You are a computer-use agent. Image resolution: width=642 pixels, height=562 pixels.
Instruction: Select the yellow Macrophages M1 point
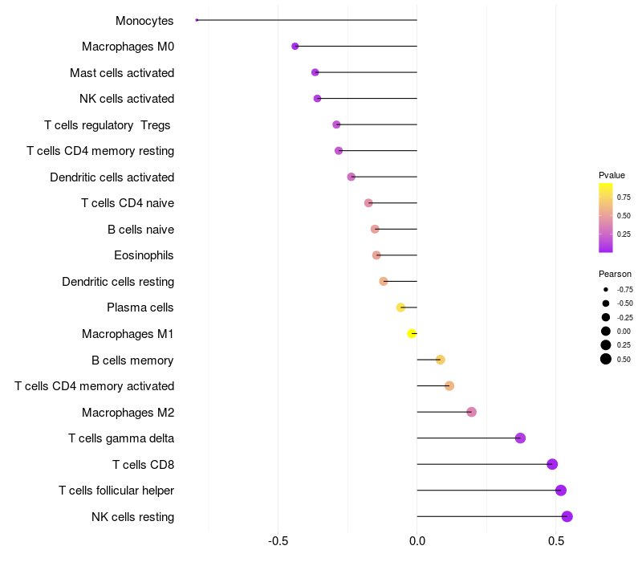pos(412,334)
